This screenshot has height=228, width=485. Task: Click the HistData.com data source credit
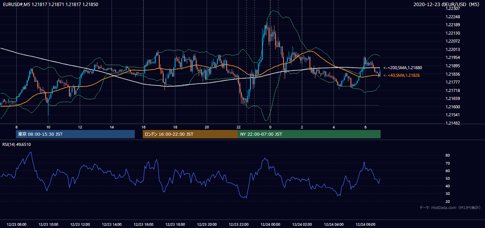tap(450, 207)
